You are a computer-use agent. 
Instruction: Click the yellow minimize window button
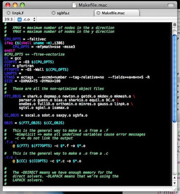click(15, 5)
